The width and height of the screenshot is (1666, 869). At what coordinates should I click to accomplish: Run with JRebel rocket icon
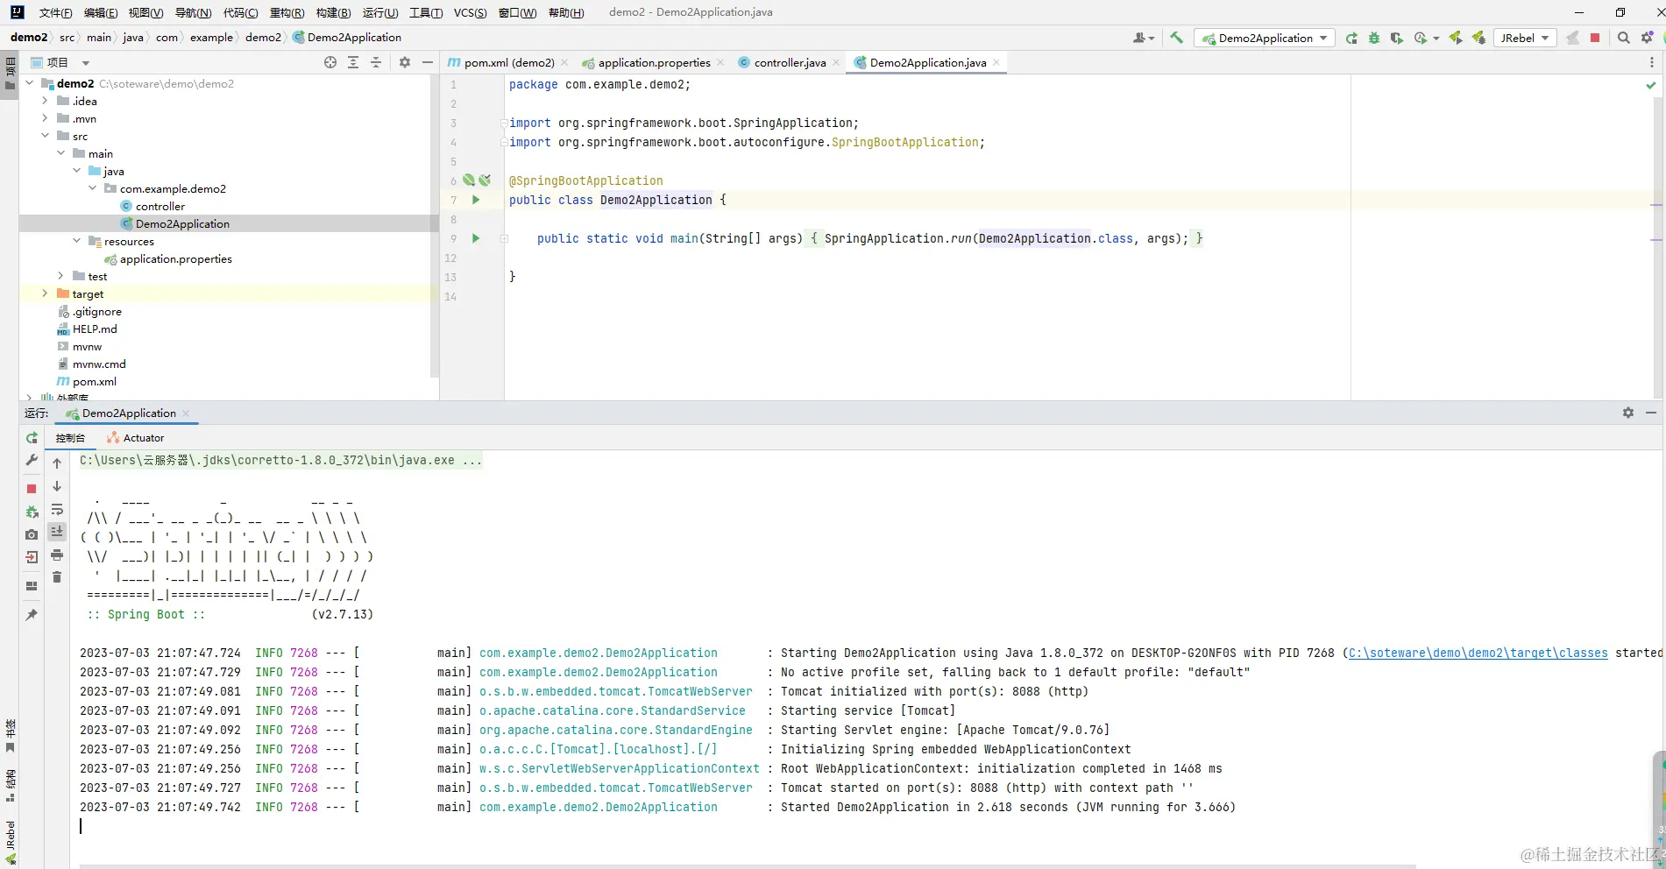coord(1456,38)
